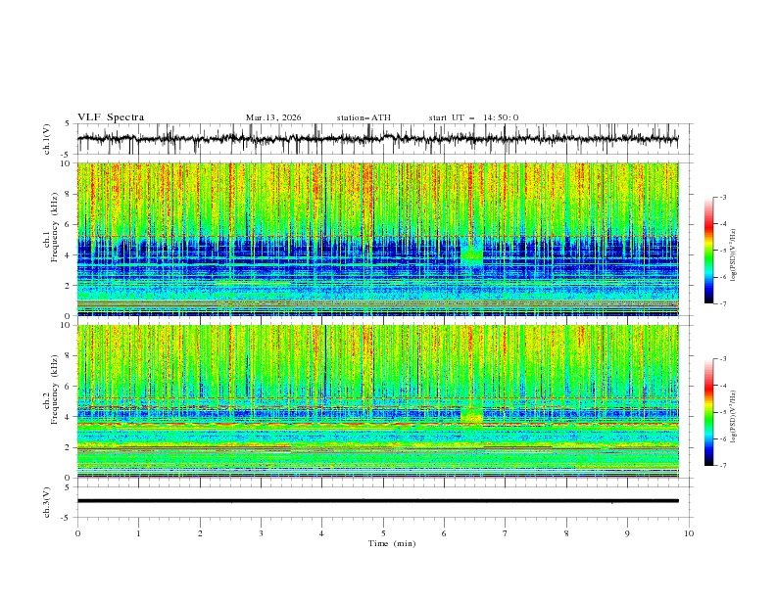The image size is (776, 599).
Task: Click the red band near 3.5 kHz in ch.2
Action: tap(377, 424)
